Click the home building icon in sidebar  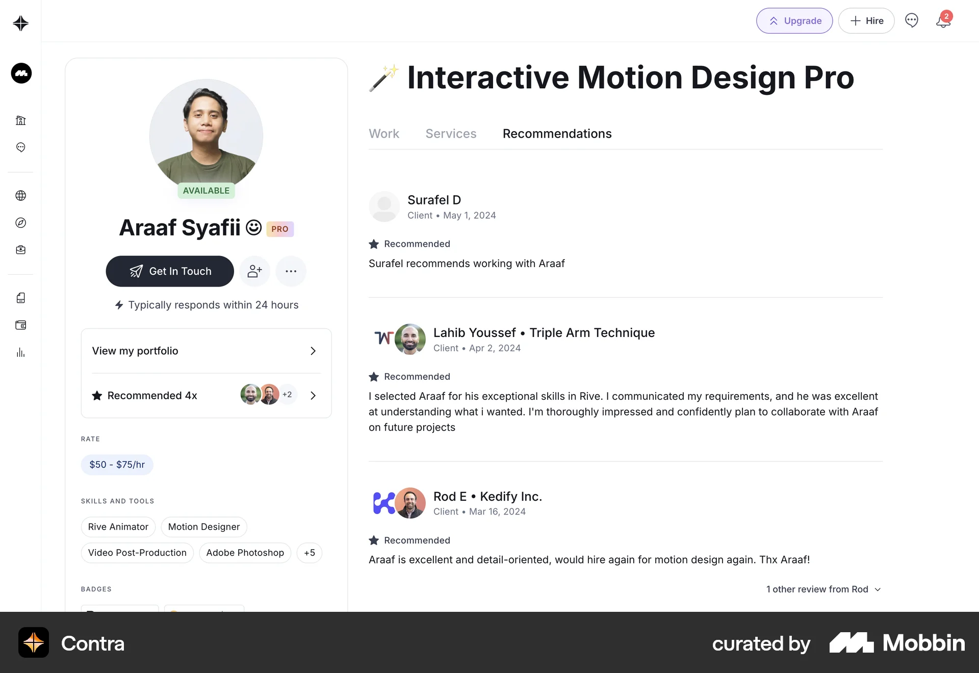(x=21, y=120)
